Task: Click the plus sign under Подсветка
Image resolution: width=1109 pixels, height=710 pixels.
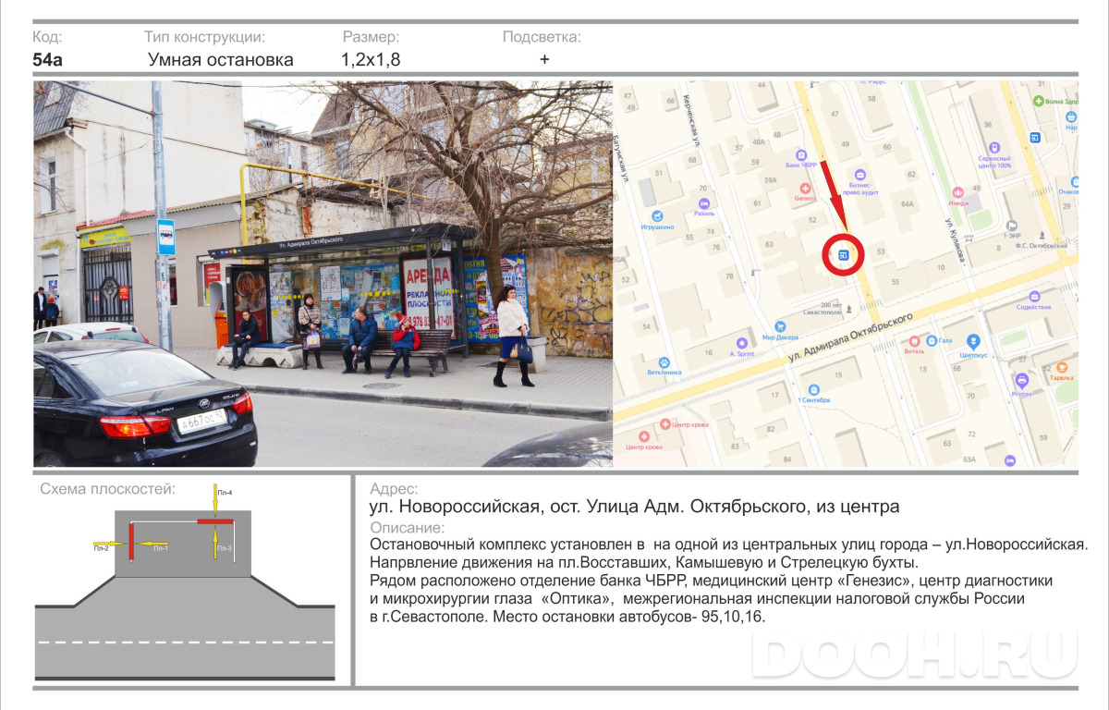Action: tap(544, 59)
